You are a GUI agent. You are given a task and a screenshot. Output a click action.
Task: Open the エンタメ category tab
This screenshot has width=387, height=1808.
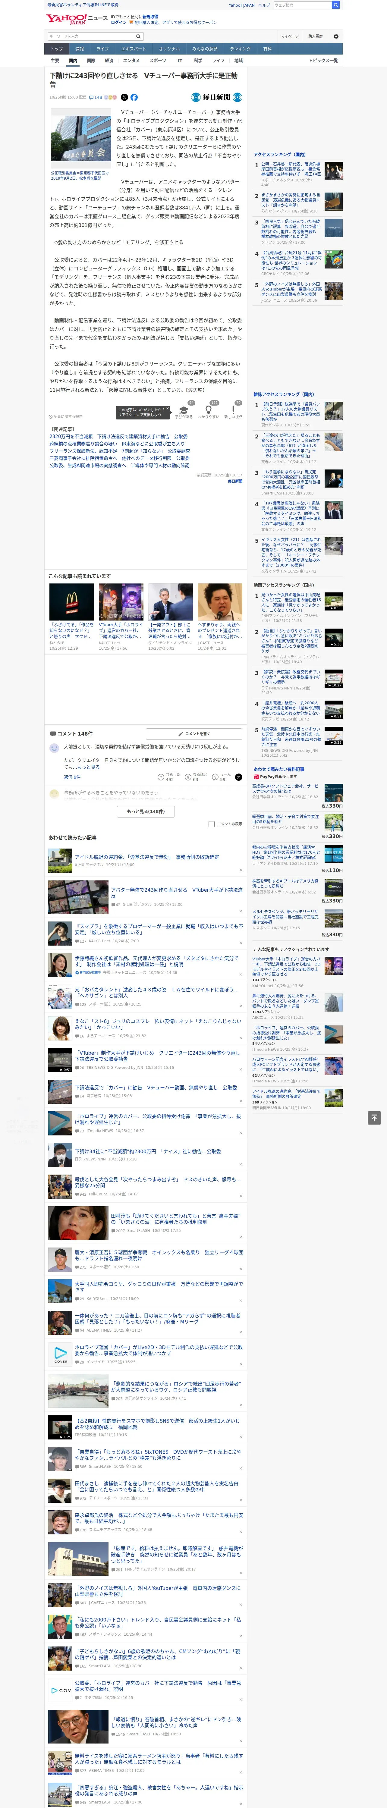(x=131, y=60)
